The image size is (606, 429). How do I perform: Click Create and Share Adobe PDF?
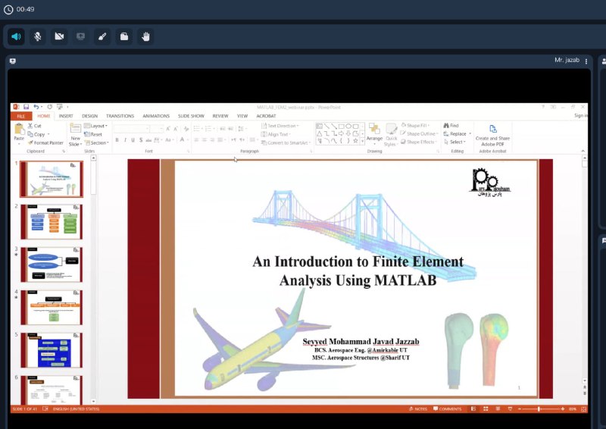[492, 135]
